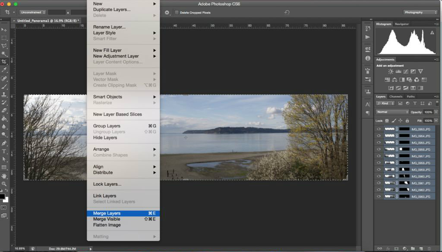Open the Normal blend mode dropdown
Screen dimensions: 442x252
click(x=391, y=112)
